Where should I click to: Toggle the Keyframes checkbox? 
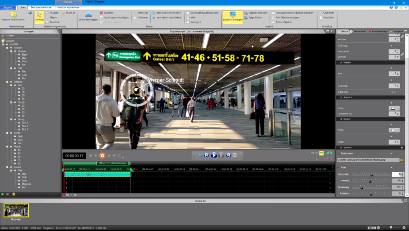tap(321, 13)
